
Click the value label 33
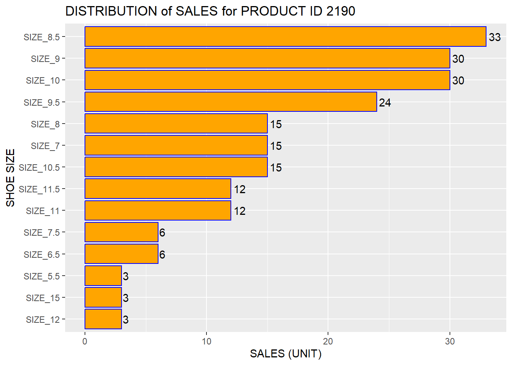click(494, 37)
